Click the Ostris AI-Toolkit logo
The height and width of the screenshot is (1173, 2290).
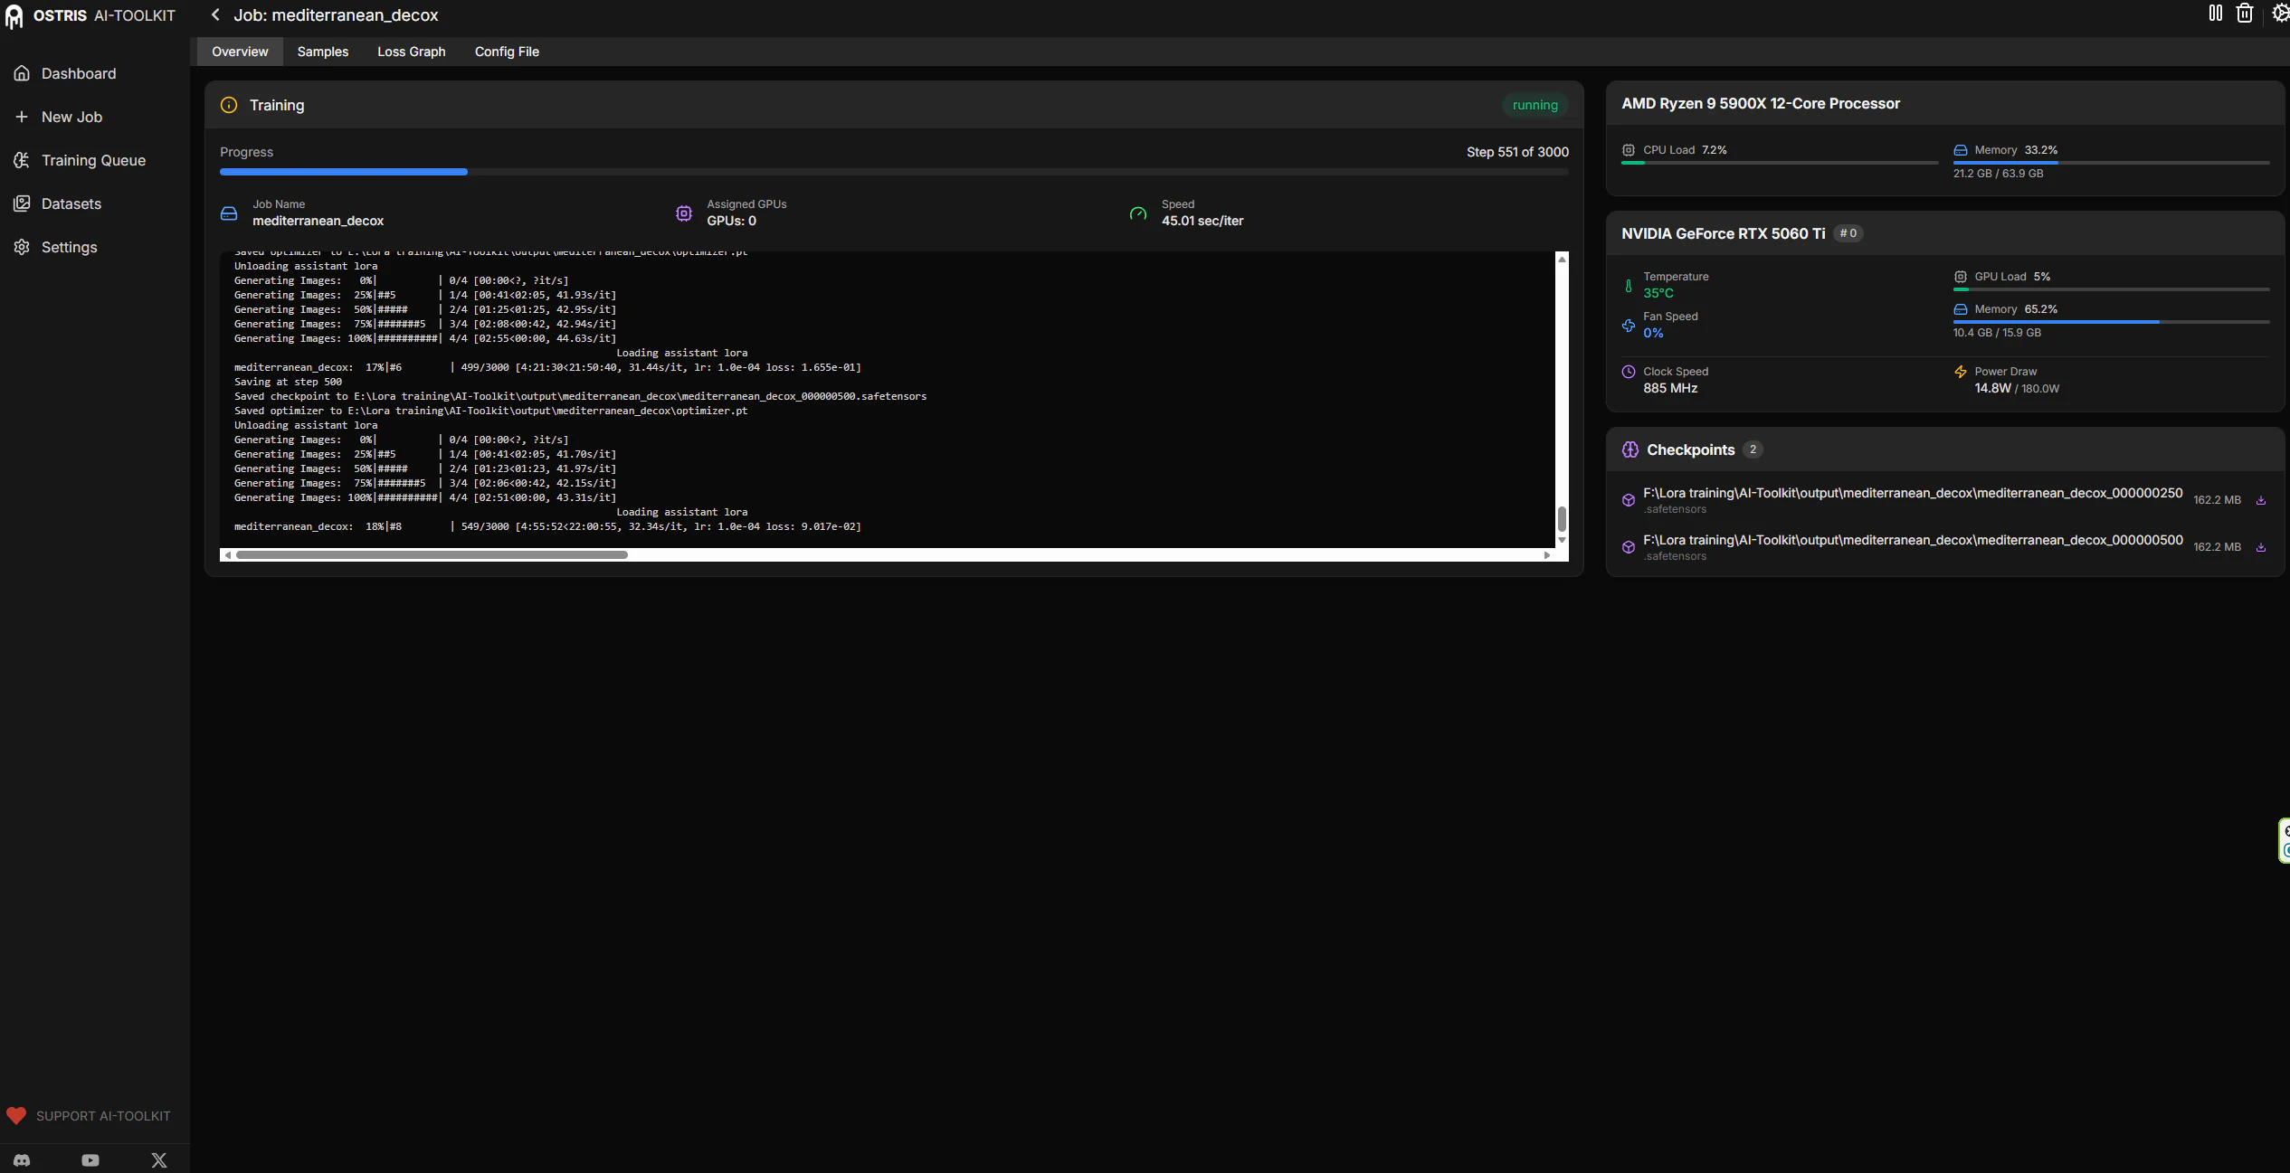point(90,15)
